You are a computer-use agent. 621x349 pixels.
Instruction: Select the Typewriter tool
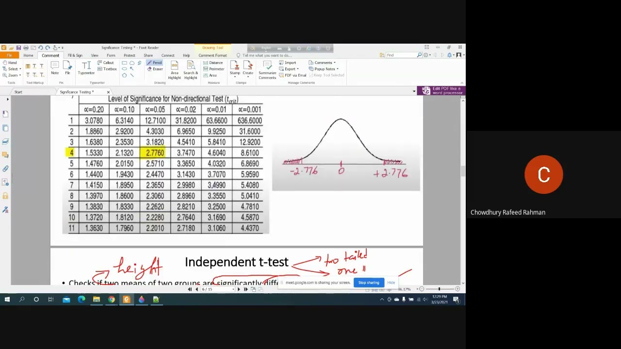(86, 68)
